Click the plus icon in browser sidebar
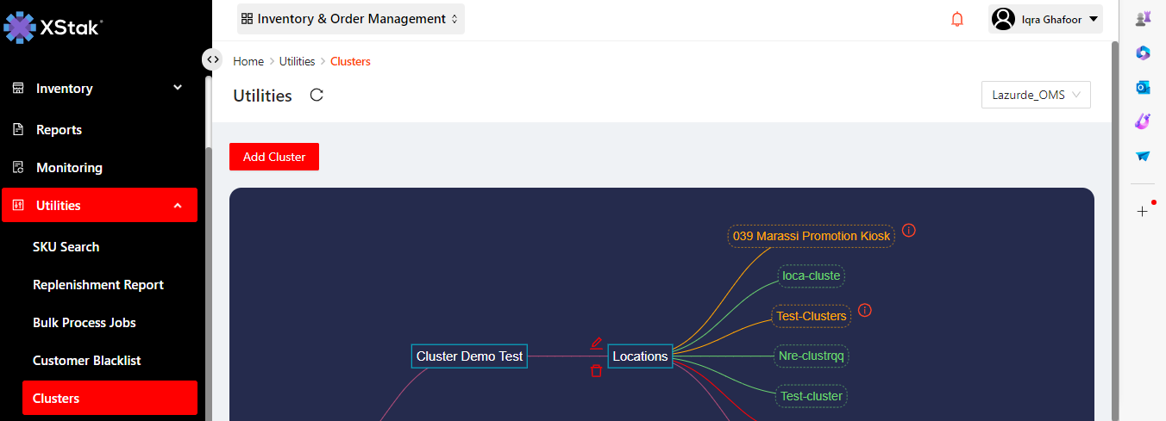 pyautogui.click(x=1143, y=211)
